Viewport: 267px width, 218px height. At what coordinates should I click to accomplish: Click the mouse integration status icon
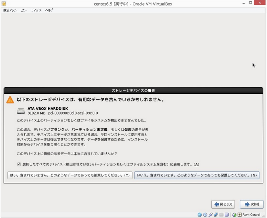pos(234,215)
